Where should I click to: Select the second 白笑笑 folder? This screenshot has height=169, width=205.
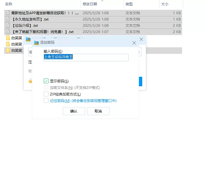(x=14, y=44)
